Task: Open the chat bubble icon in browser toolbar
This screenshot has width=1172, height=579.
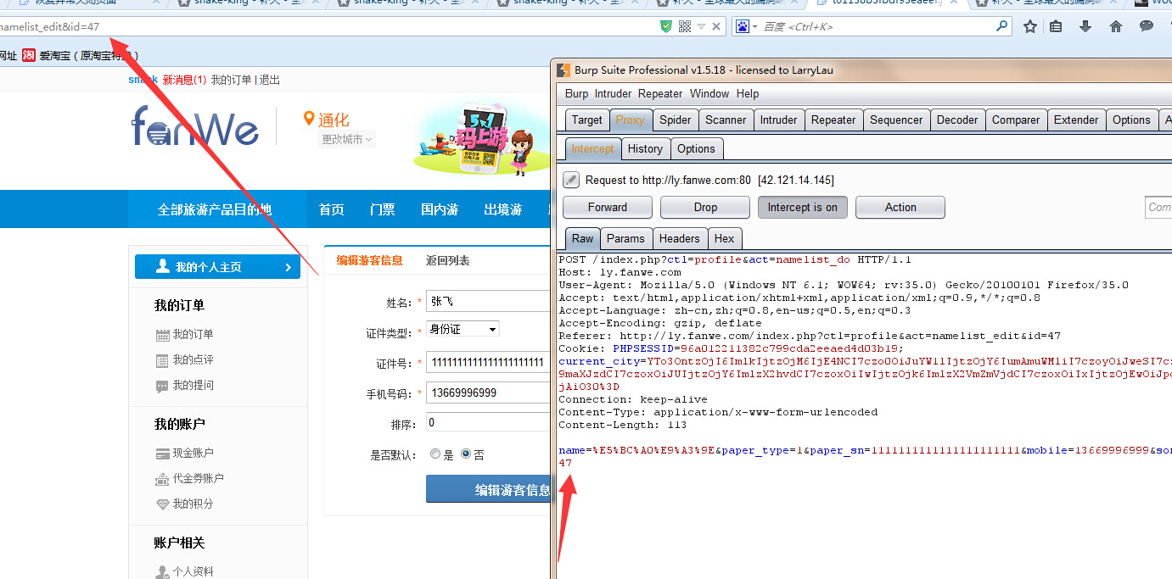Action: (1147, 26)
